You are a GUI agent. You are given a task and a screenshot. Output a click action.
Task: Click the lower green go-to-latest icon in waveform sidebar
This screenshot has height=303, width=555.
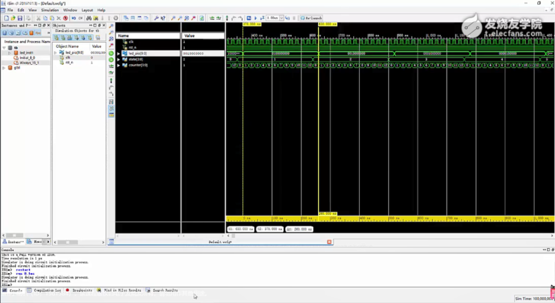111,60
